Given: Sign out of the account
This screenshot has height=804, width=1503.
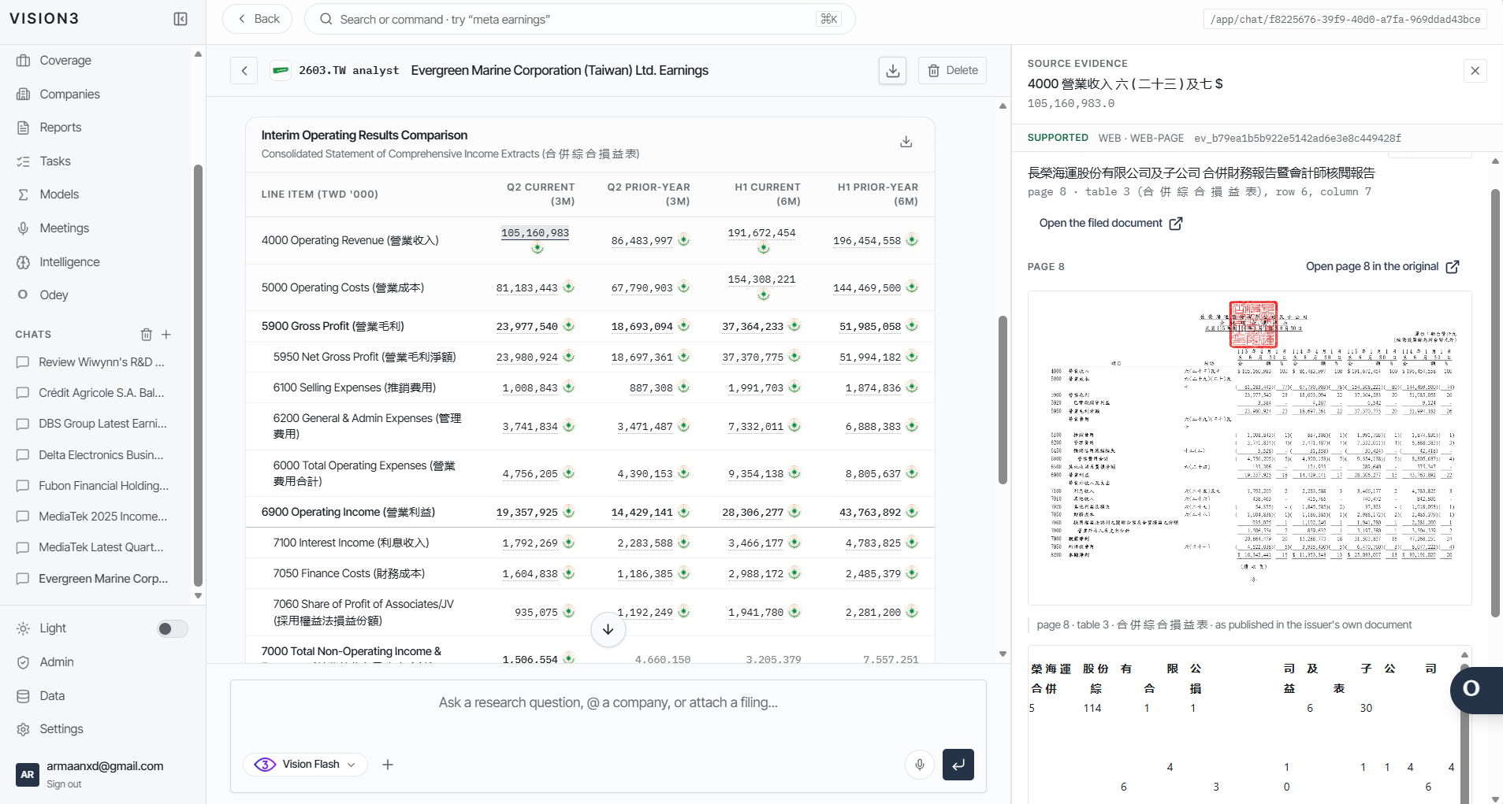Looking at the screenshot, I should click(x=64, y=784).
